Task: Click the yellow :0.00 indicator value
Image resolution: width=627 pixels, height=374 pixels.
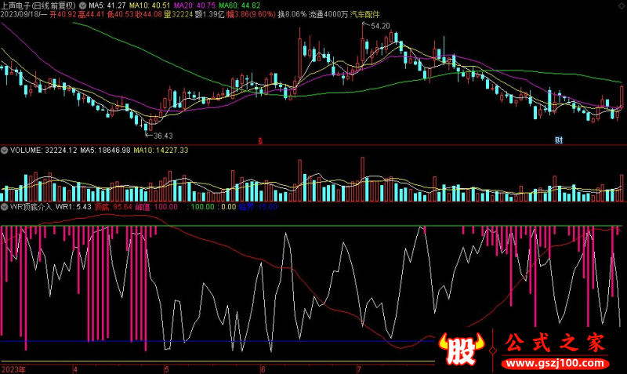Action: coord(227,207)
